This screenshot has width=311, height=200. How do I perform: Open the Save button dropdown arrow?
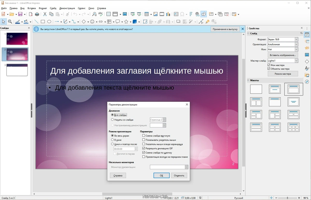pyautogui.click(x=25, y=14)
